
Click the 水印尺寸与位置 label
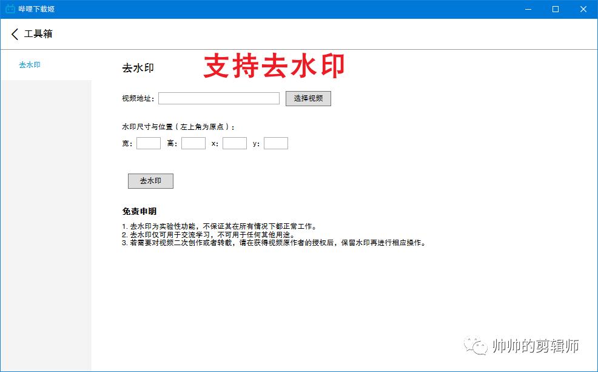coord(178,127)
